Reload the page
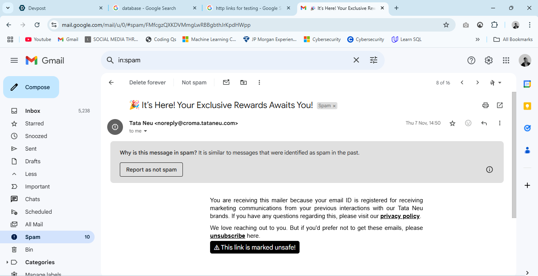Screen dimensions: 538x276 click(x=37, y=25)
